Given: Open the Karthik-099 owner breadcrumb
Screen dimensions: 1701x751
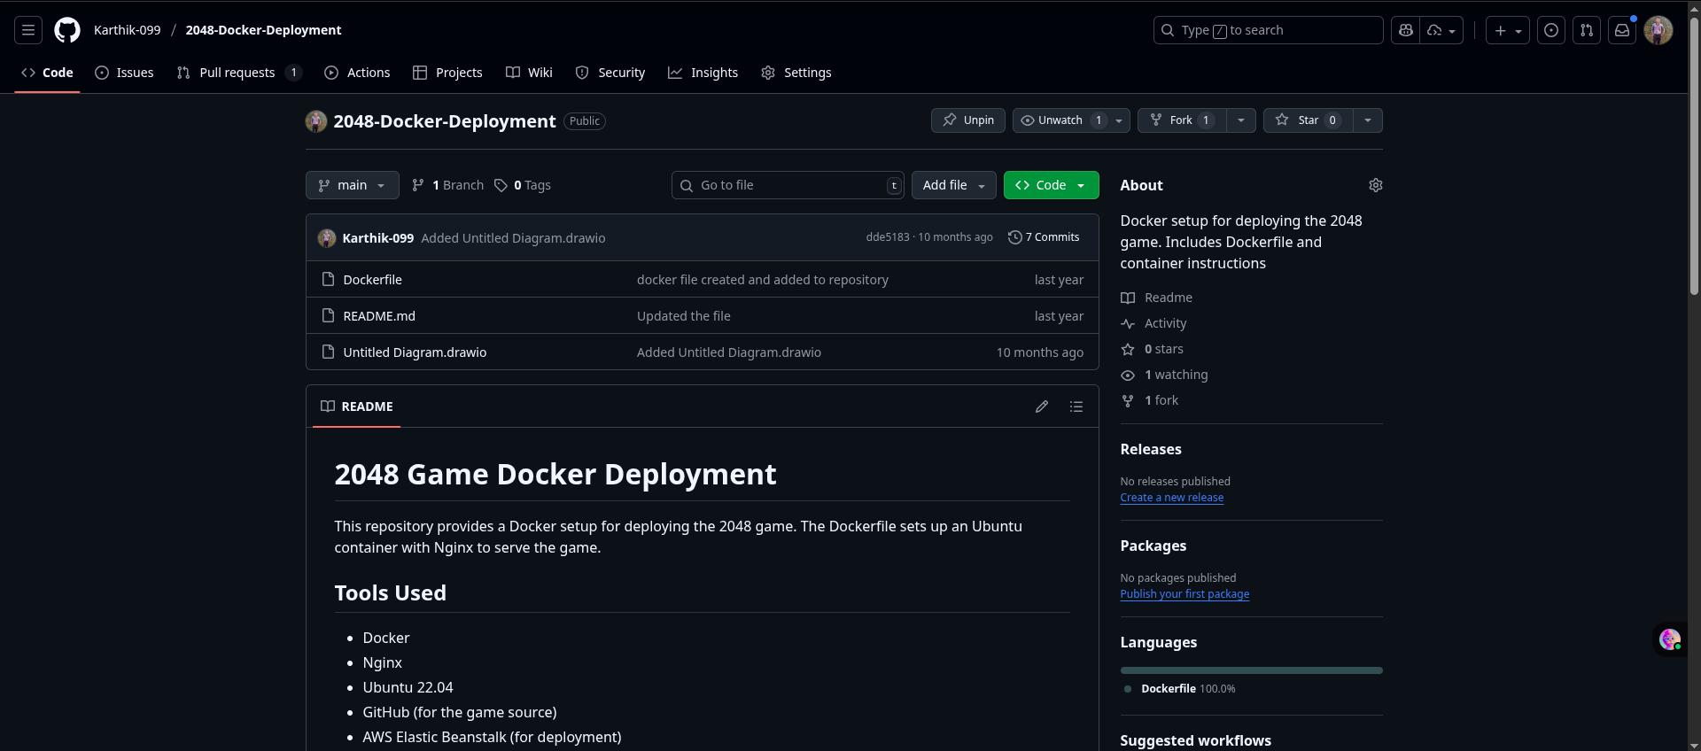Looking at the screenshot, I should pos(128,30).
